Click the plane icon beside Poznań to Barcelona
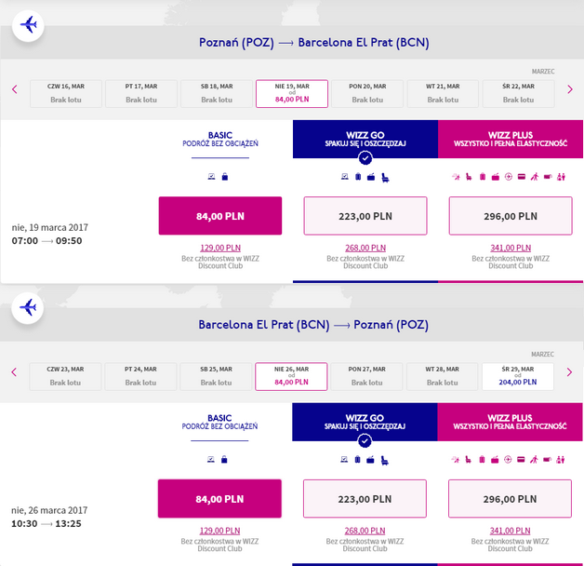The image size is (584, 566). pos(28,25)
